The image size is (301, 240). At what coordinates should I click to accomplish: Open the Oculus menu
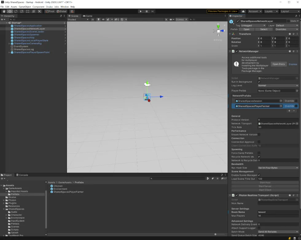coord(49,7)
